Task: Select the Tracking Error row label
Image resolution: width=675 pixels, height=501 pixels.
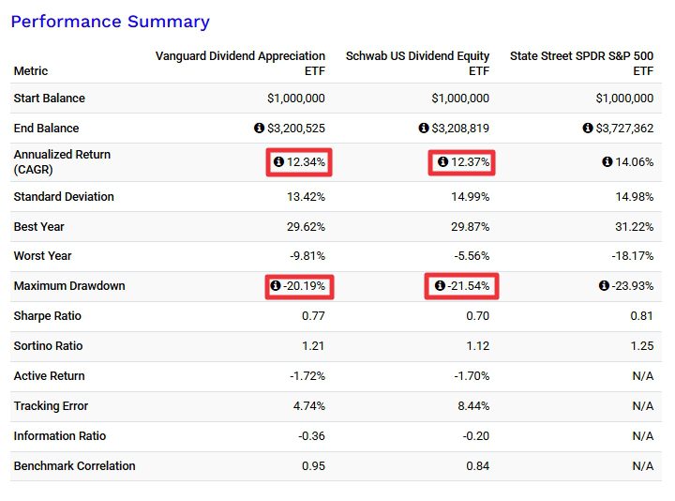Action: (x=52, y=406)
